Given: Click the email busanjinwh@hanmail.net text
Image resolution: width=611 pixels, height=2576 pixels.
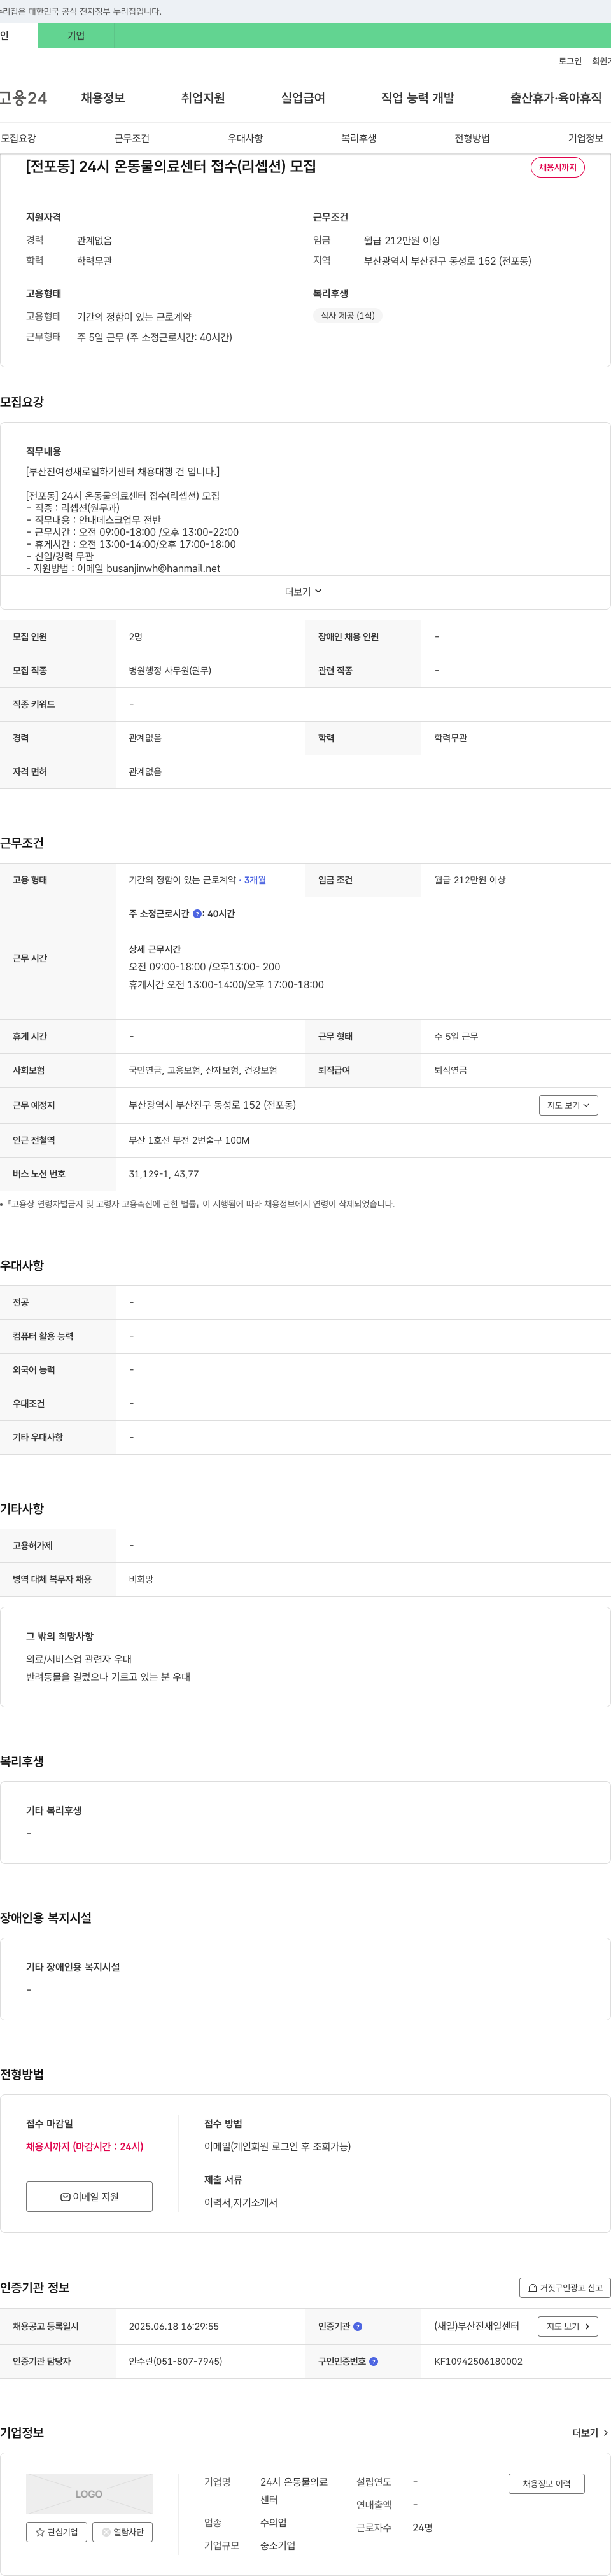Looking at the screenshot, I should [163, 568].
